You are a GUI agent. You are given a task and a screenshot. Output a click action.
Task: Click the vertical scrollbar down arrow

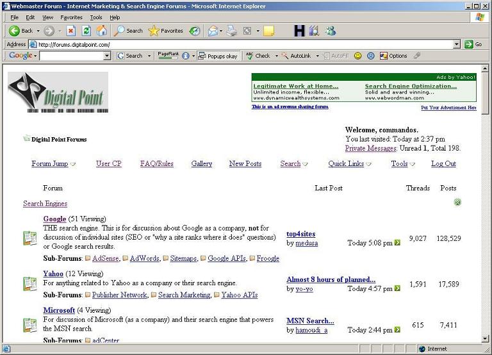click(485, 339)
